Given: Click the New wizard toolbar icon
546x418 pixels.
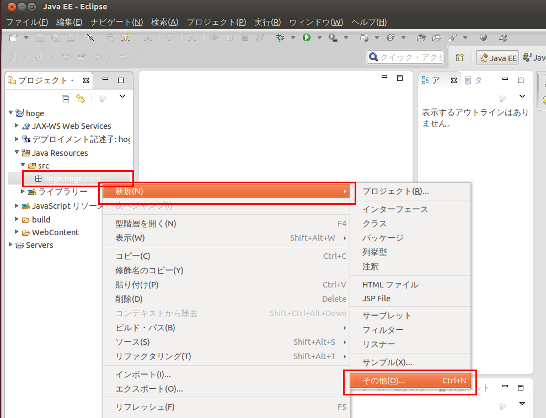Looking at the screenshot, I should coord(13,37).
